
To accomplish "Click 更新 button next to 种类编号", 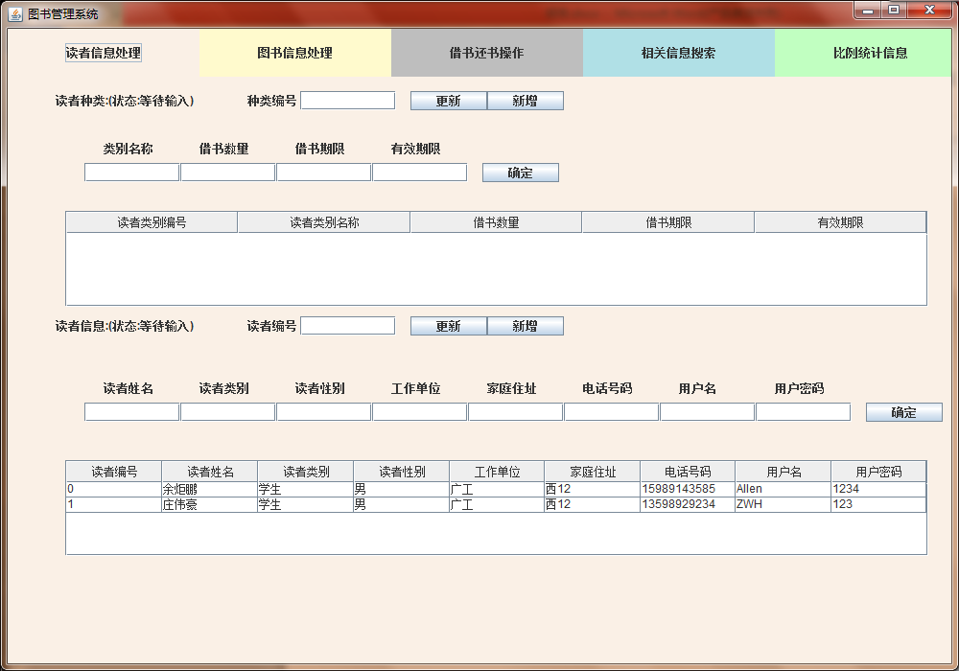I will point(448,100).
